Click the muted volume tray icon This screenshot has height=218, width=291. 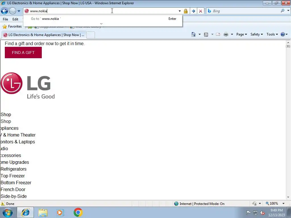click(262, 213)
